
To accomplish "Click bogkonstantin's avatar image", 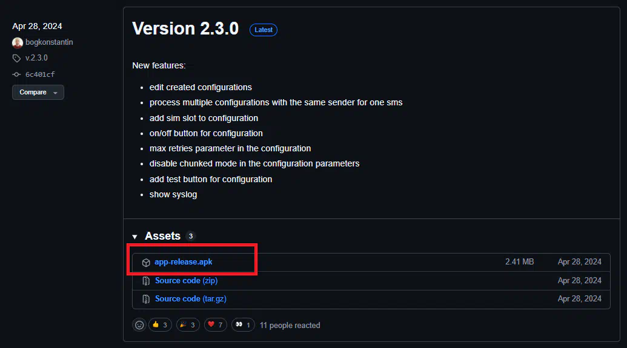I will coord(17,42).
